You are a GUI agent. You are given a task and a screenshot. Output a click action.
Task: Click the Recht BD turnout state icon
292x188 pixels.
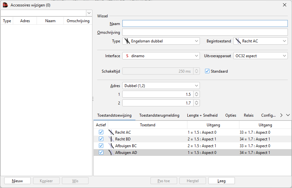[x=111, y=139]
